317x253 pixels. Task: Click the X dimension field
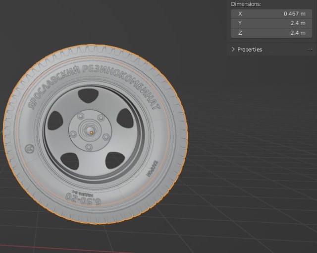271,14
